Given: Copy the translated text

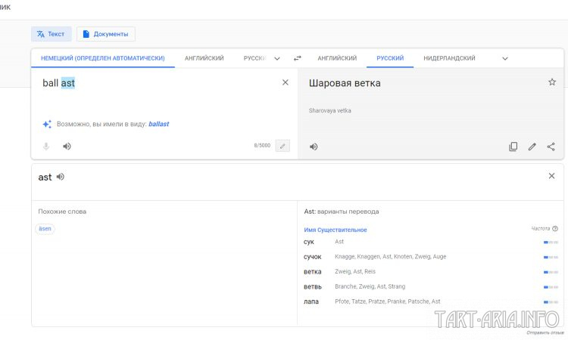Looking at the screenshot, I should coord(513,147).
